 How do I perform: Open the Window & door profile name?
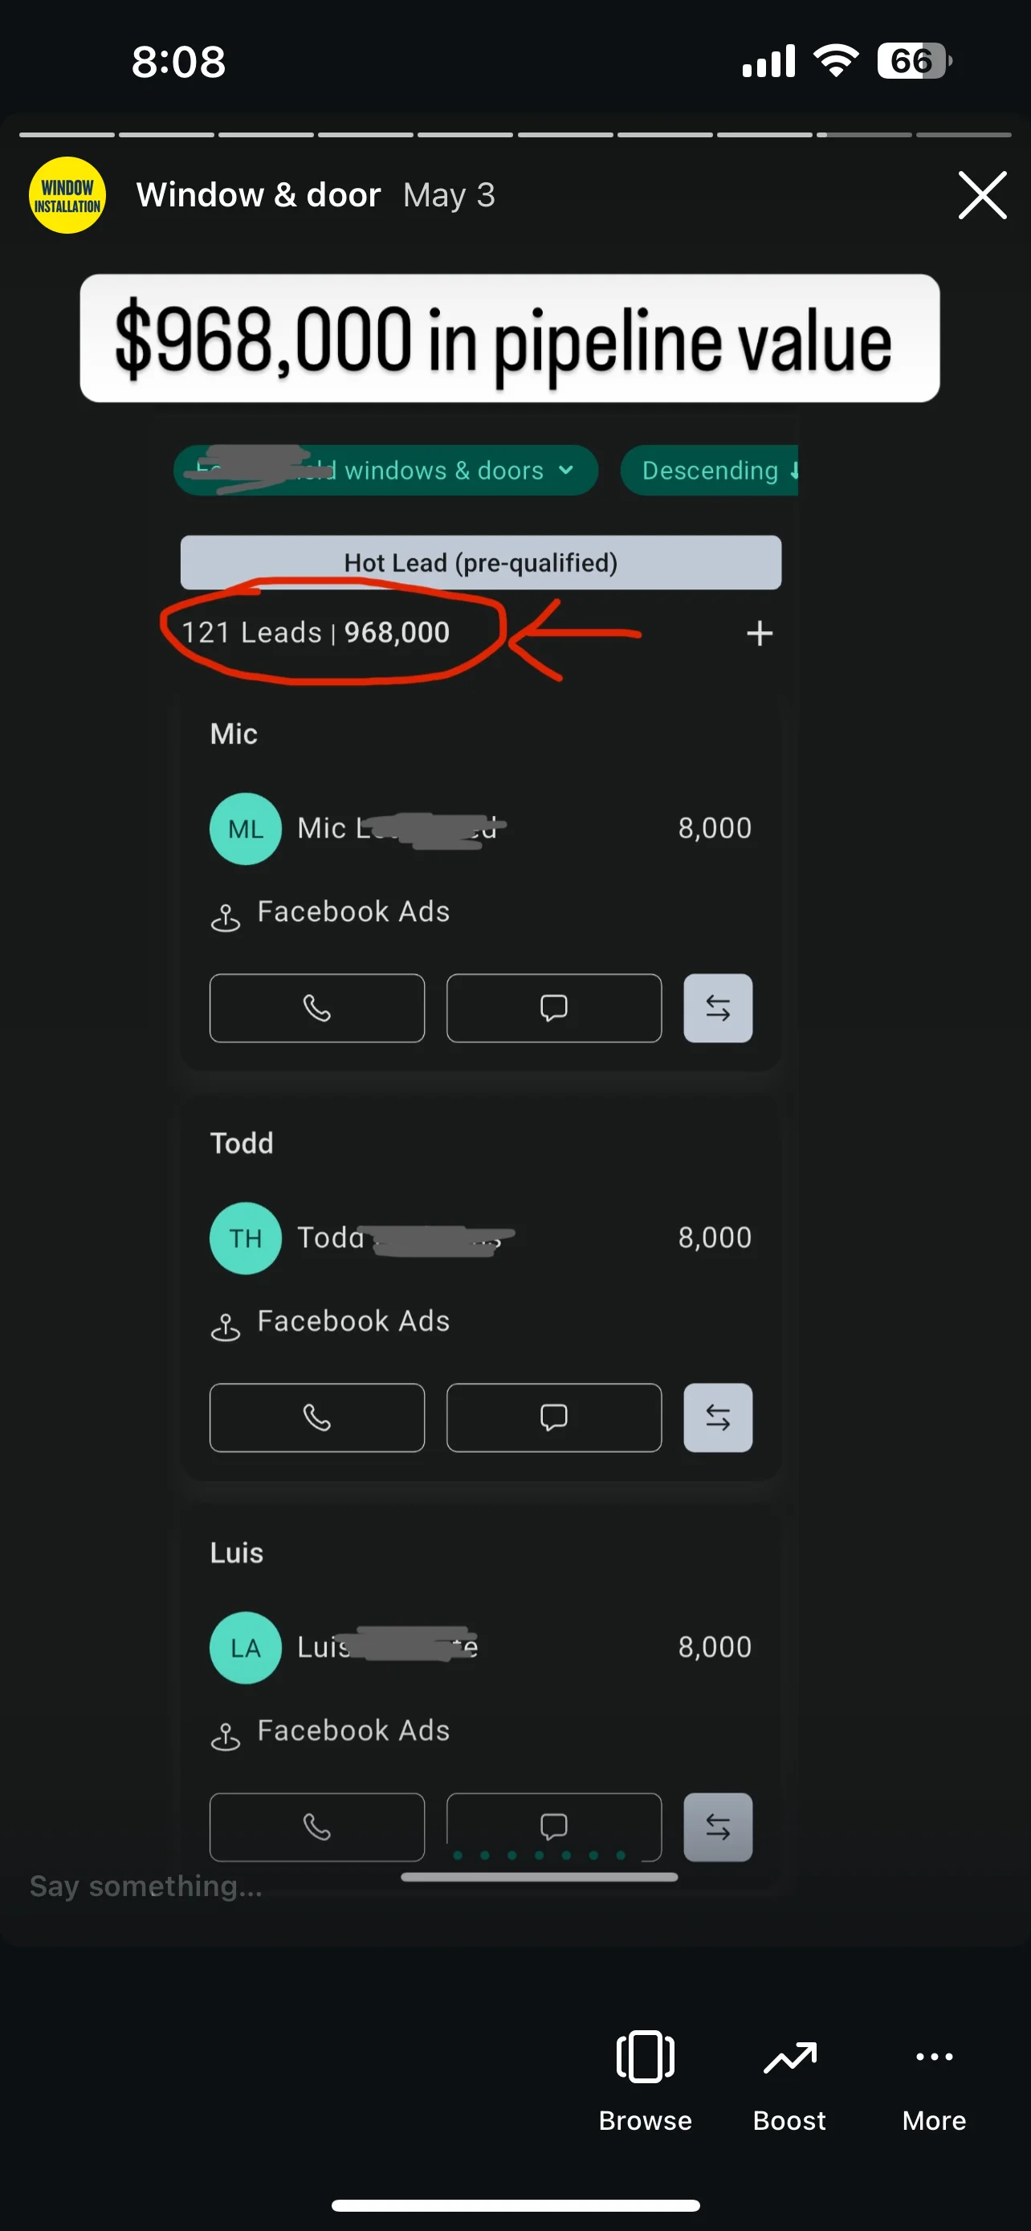pyautogui.click(x=258, y=196)
